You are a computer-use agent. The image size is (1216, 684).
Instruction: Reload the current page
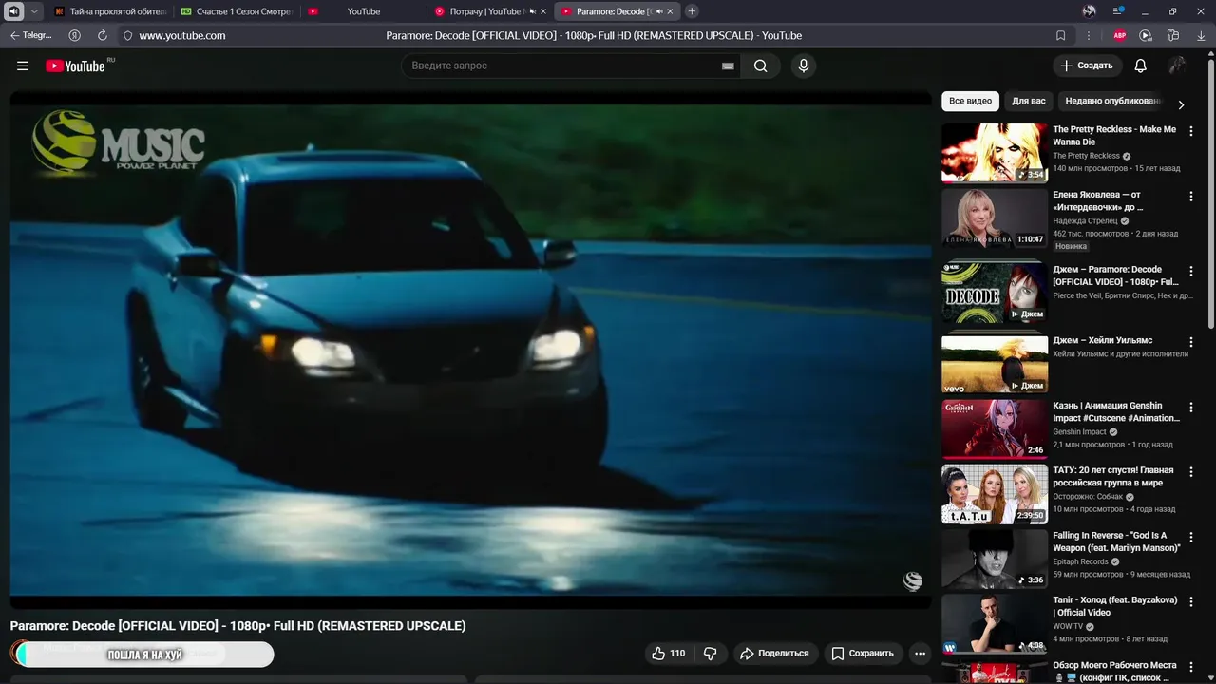pos(103,35)
